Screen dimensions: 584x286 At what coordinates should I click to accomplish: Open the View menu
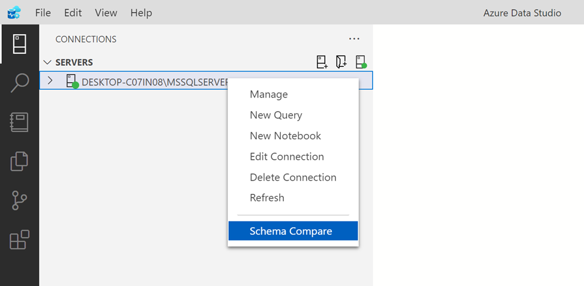click(106, 13)
